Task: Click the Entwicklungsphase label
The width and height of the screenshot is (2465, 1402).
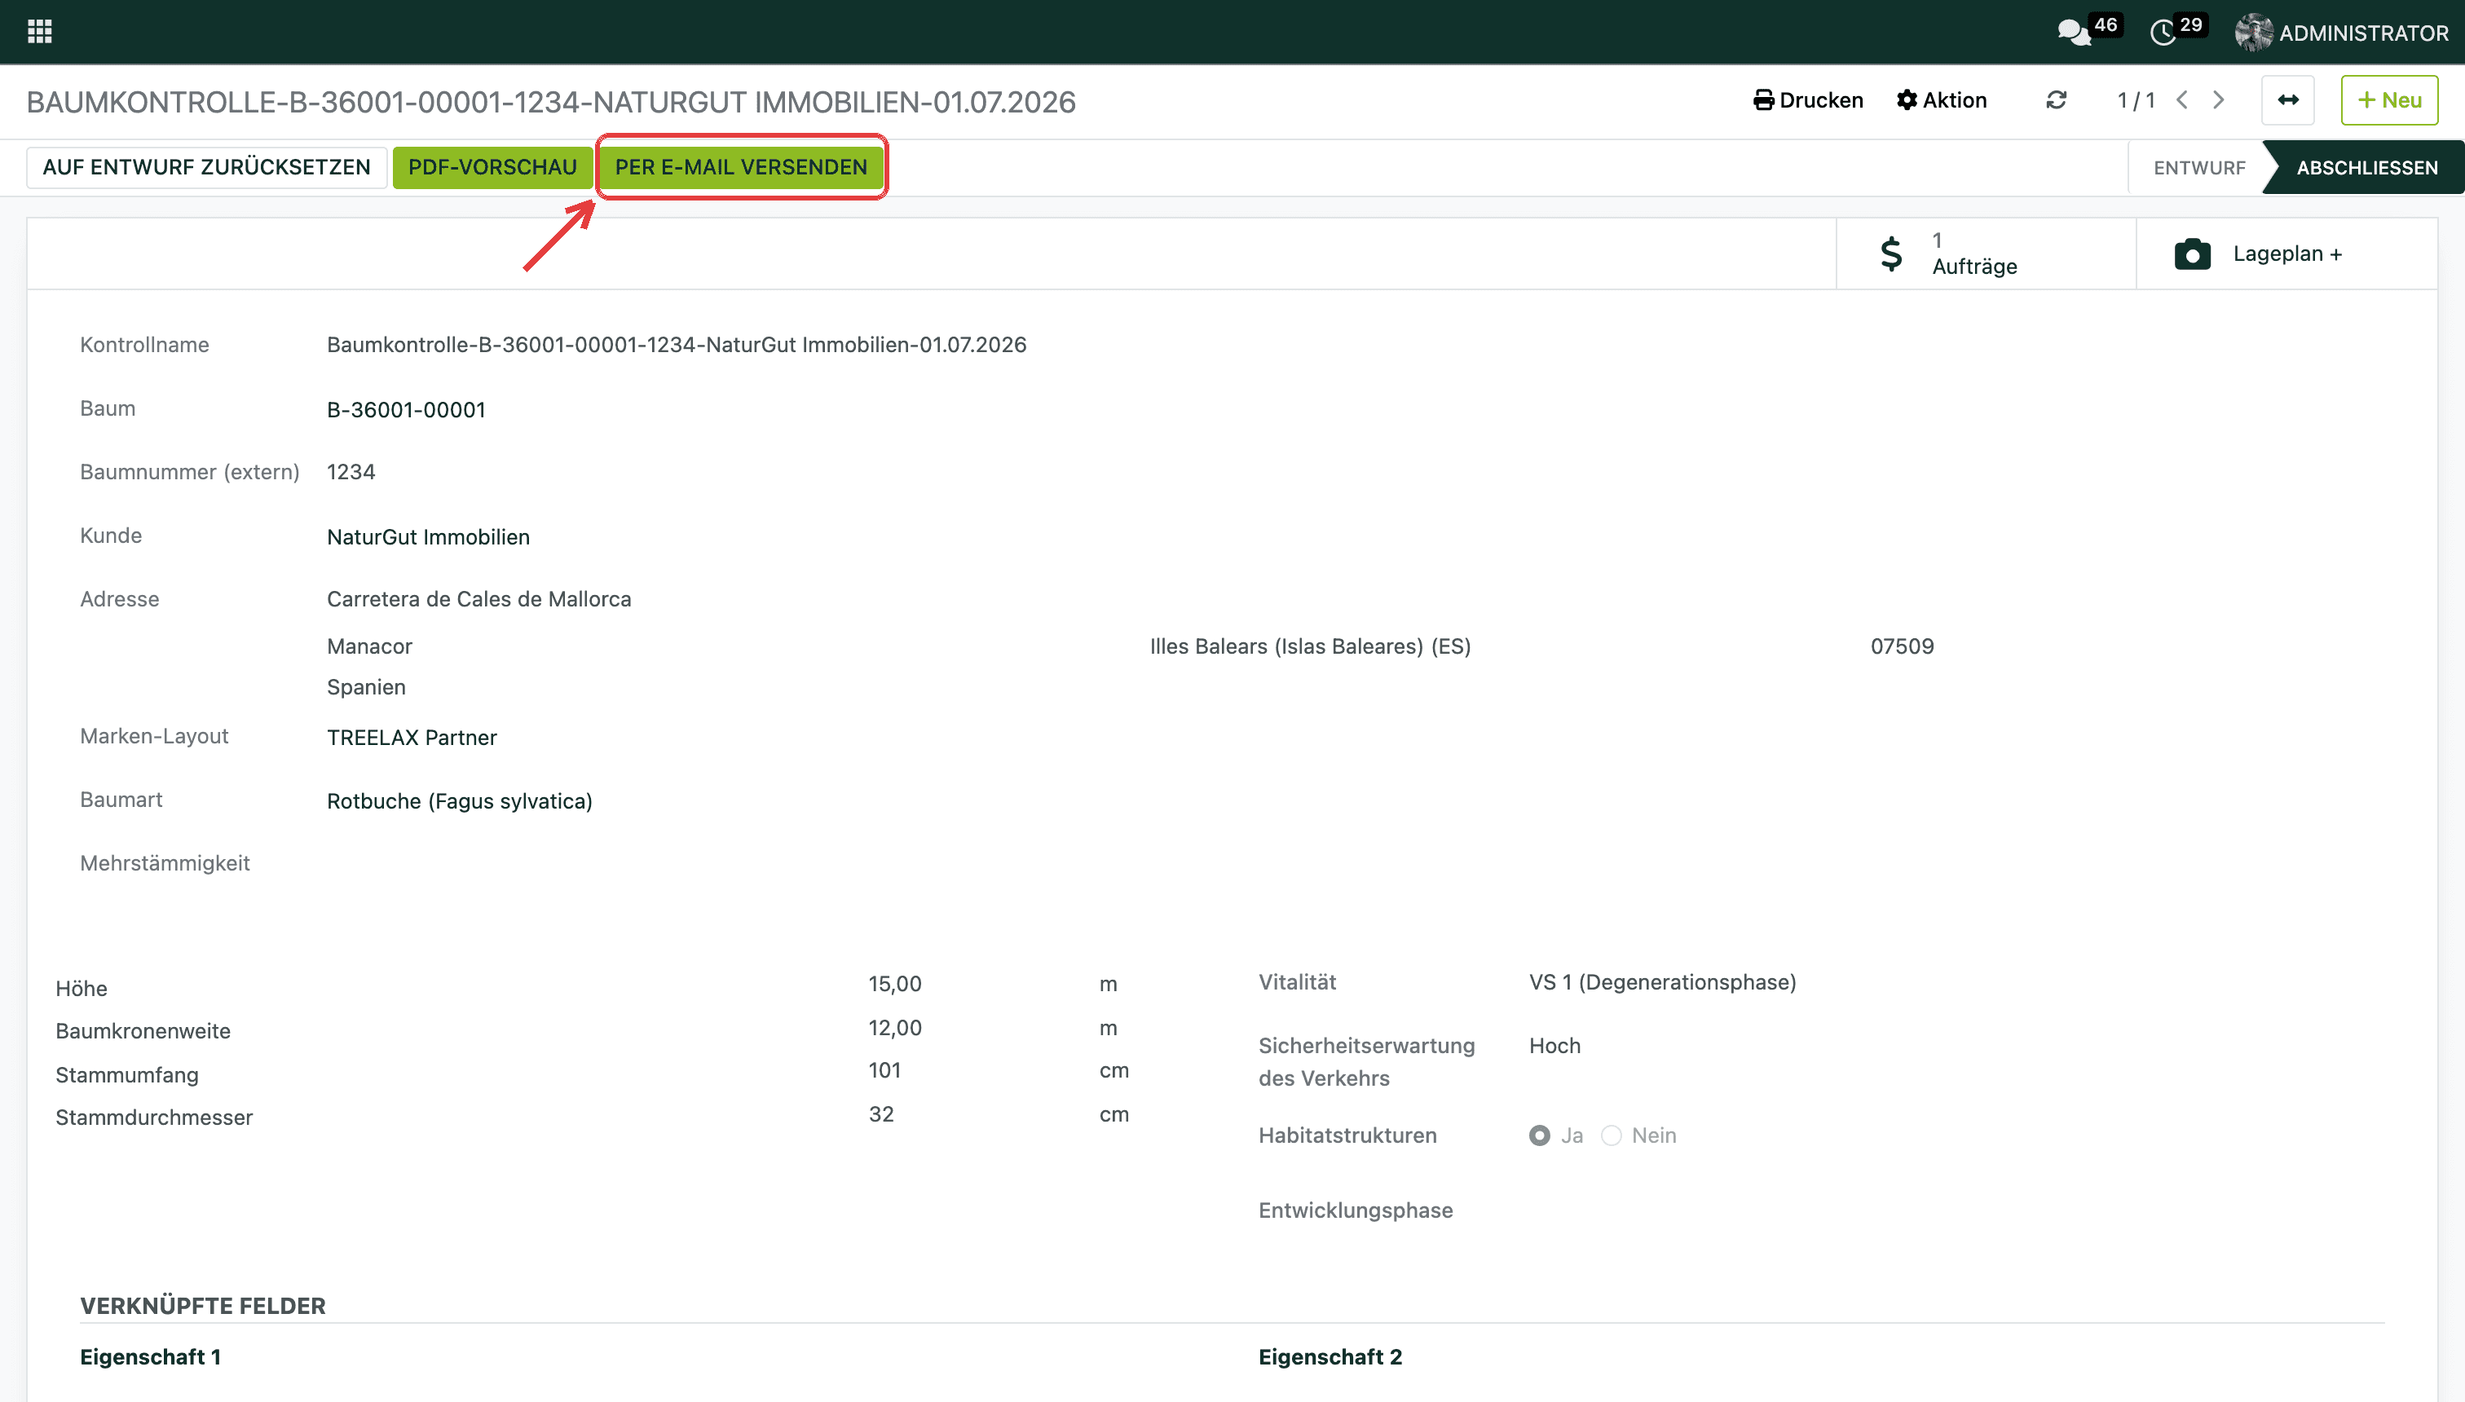Action: (x=1356, y=1210)
